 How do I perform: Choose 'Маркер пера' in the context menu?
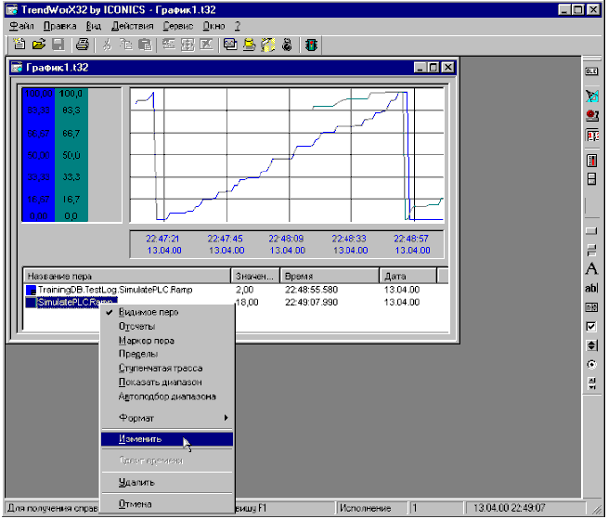pyautogui.click(x=167, y=341)
